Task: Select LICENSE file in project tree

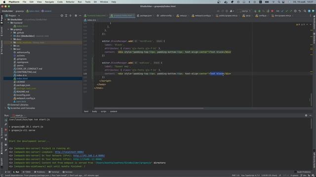Action: pyautogui.click(x=21, y=82)
